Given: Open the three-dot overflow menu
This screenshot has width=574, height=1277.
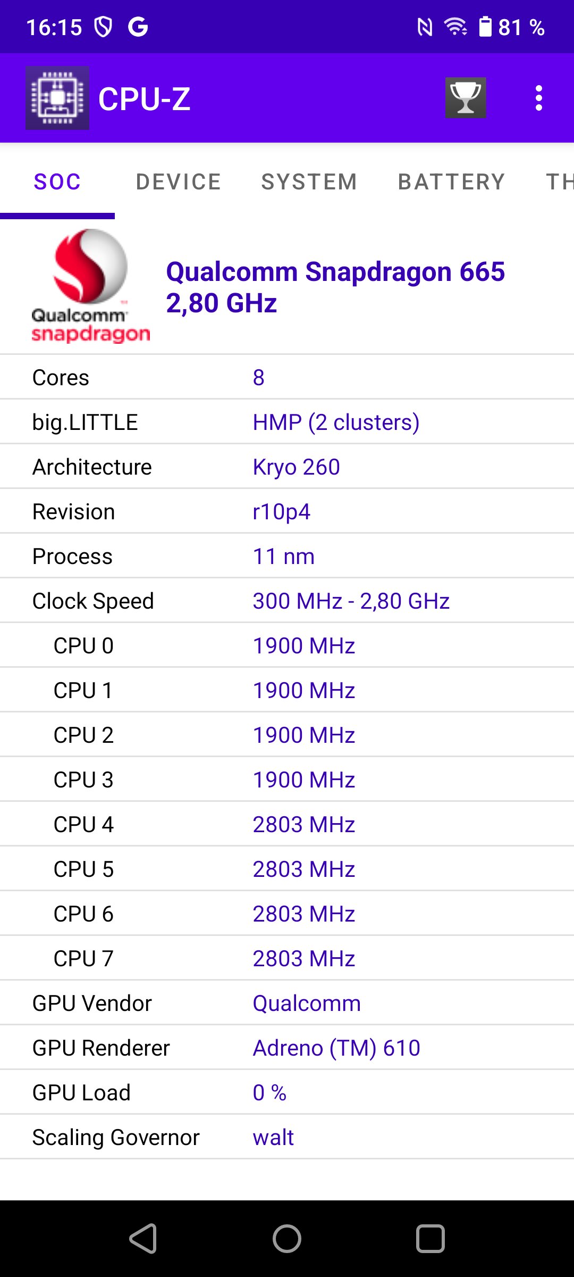Looking at the screenshot, I should click(539, 98).
